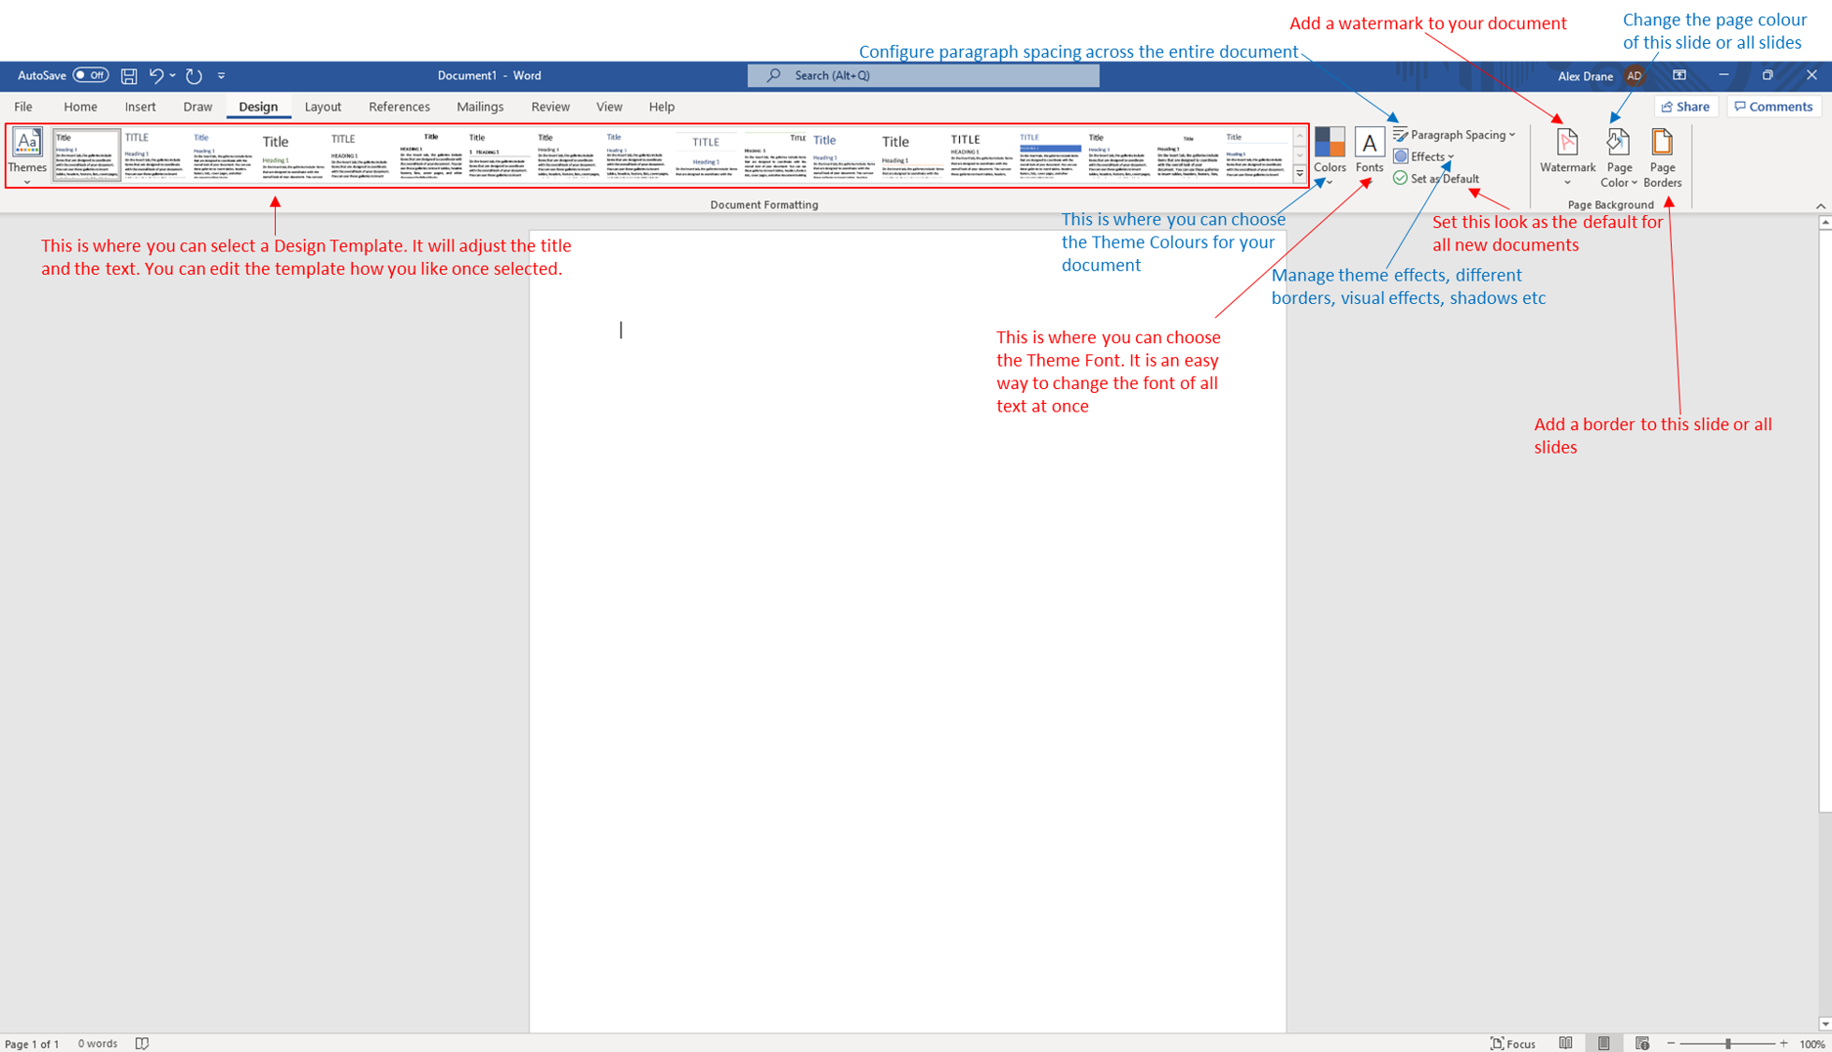Open Ribbon Display Options button
This screenshot has width=1832, height=1052.
click(1679, 76)
